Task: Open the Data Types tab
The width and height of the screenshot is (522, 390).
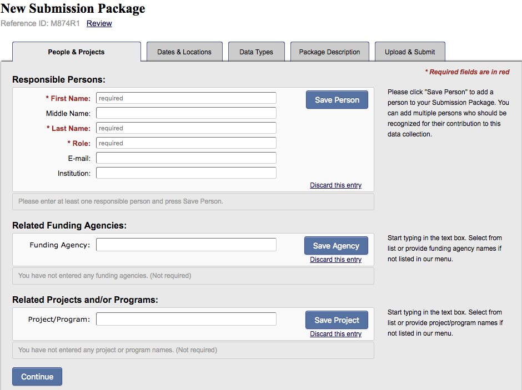Action: (256, 52)
